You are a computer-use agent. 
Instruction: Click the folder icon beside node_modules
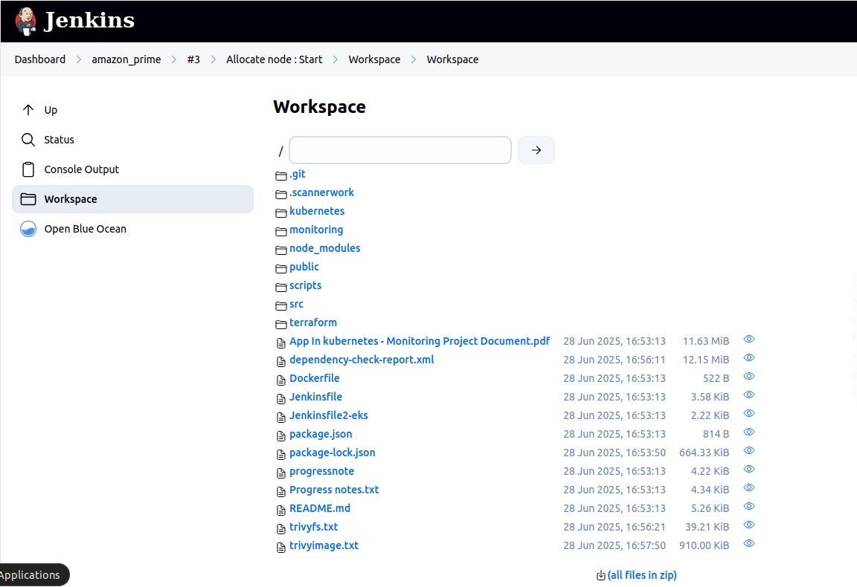coord(281,250)
